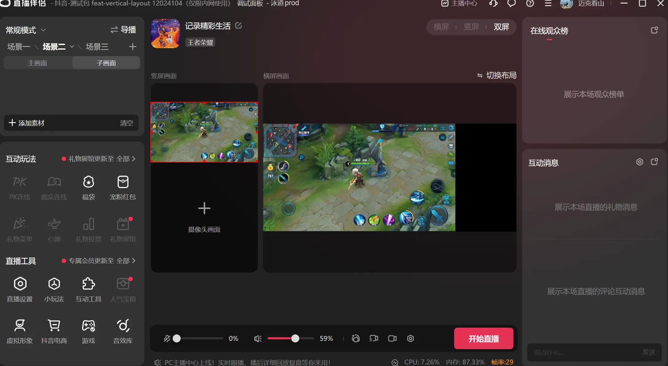Switch to the 子画面 tab
This screenshot has height=366, width=668.
click(x=106, y=63)
